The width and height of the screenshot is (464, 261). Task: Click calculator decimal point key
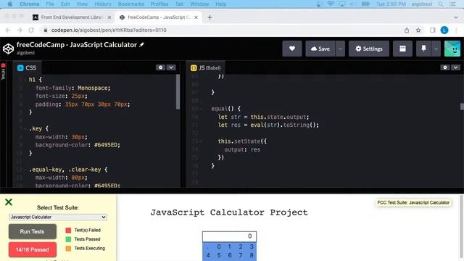pyautogui.click(x=208, y=246)
